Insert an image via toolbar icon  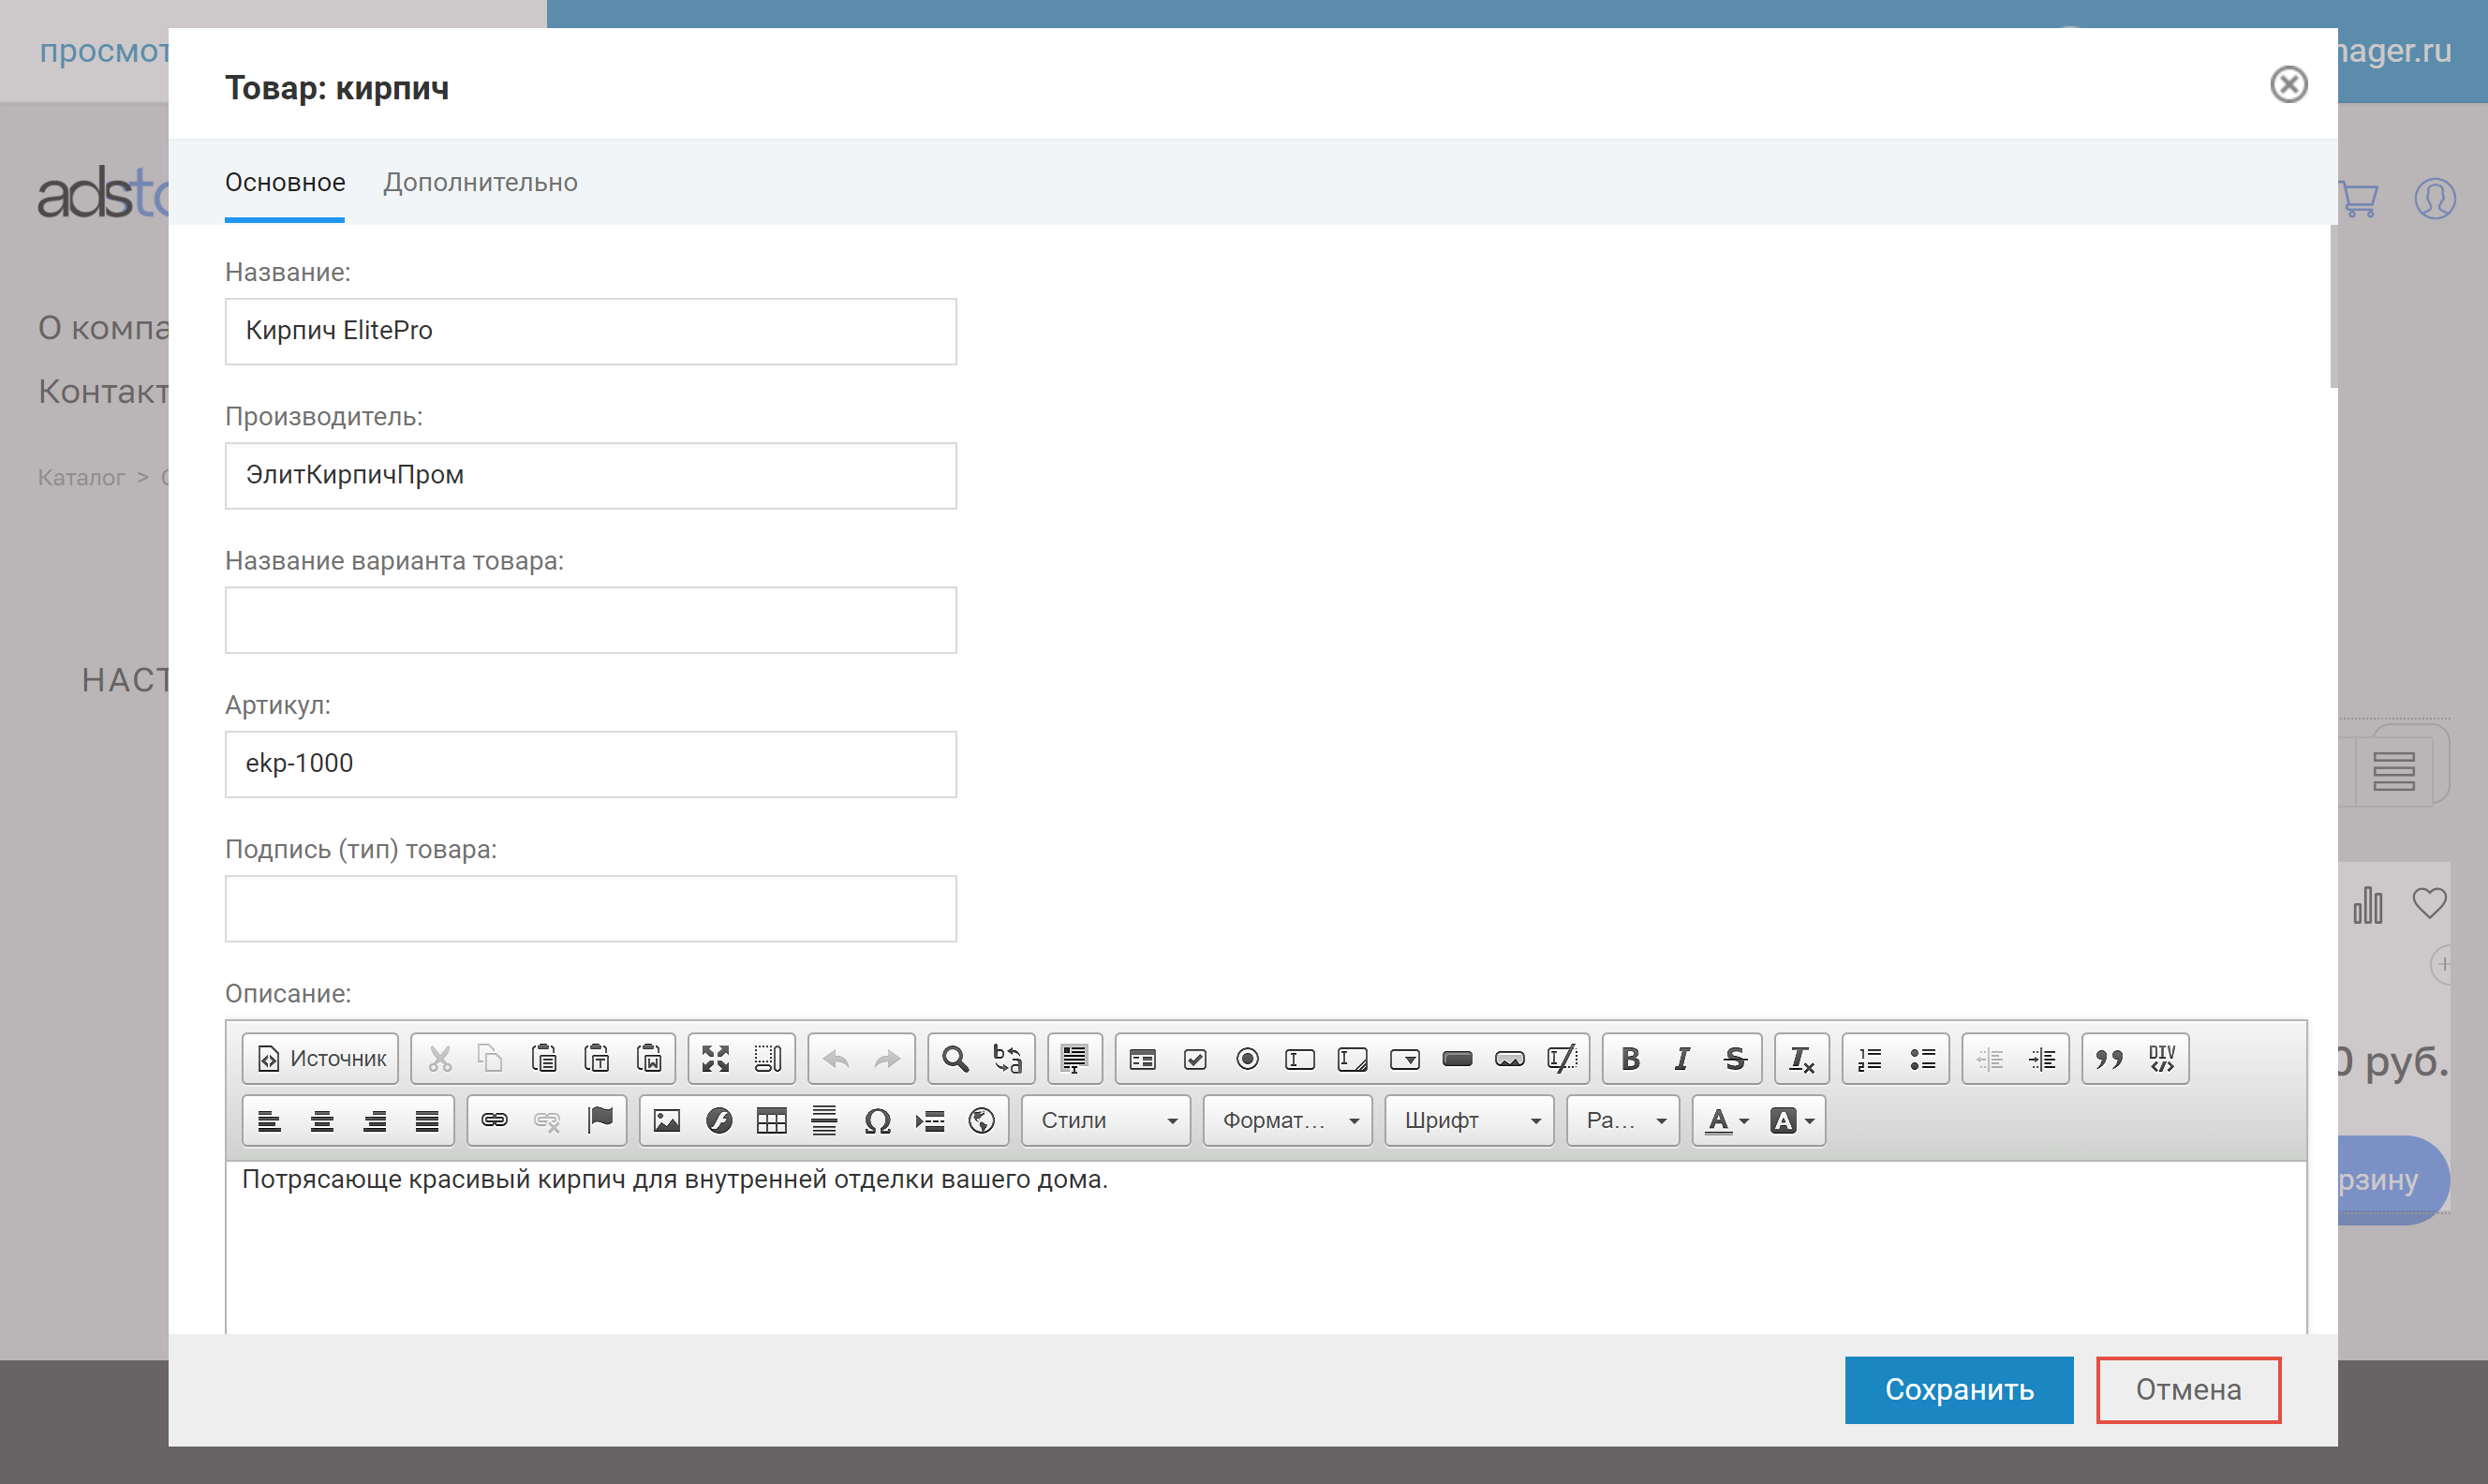[667, 1120]
